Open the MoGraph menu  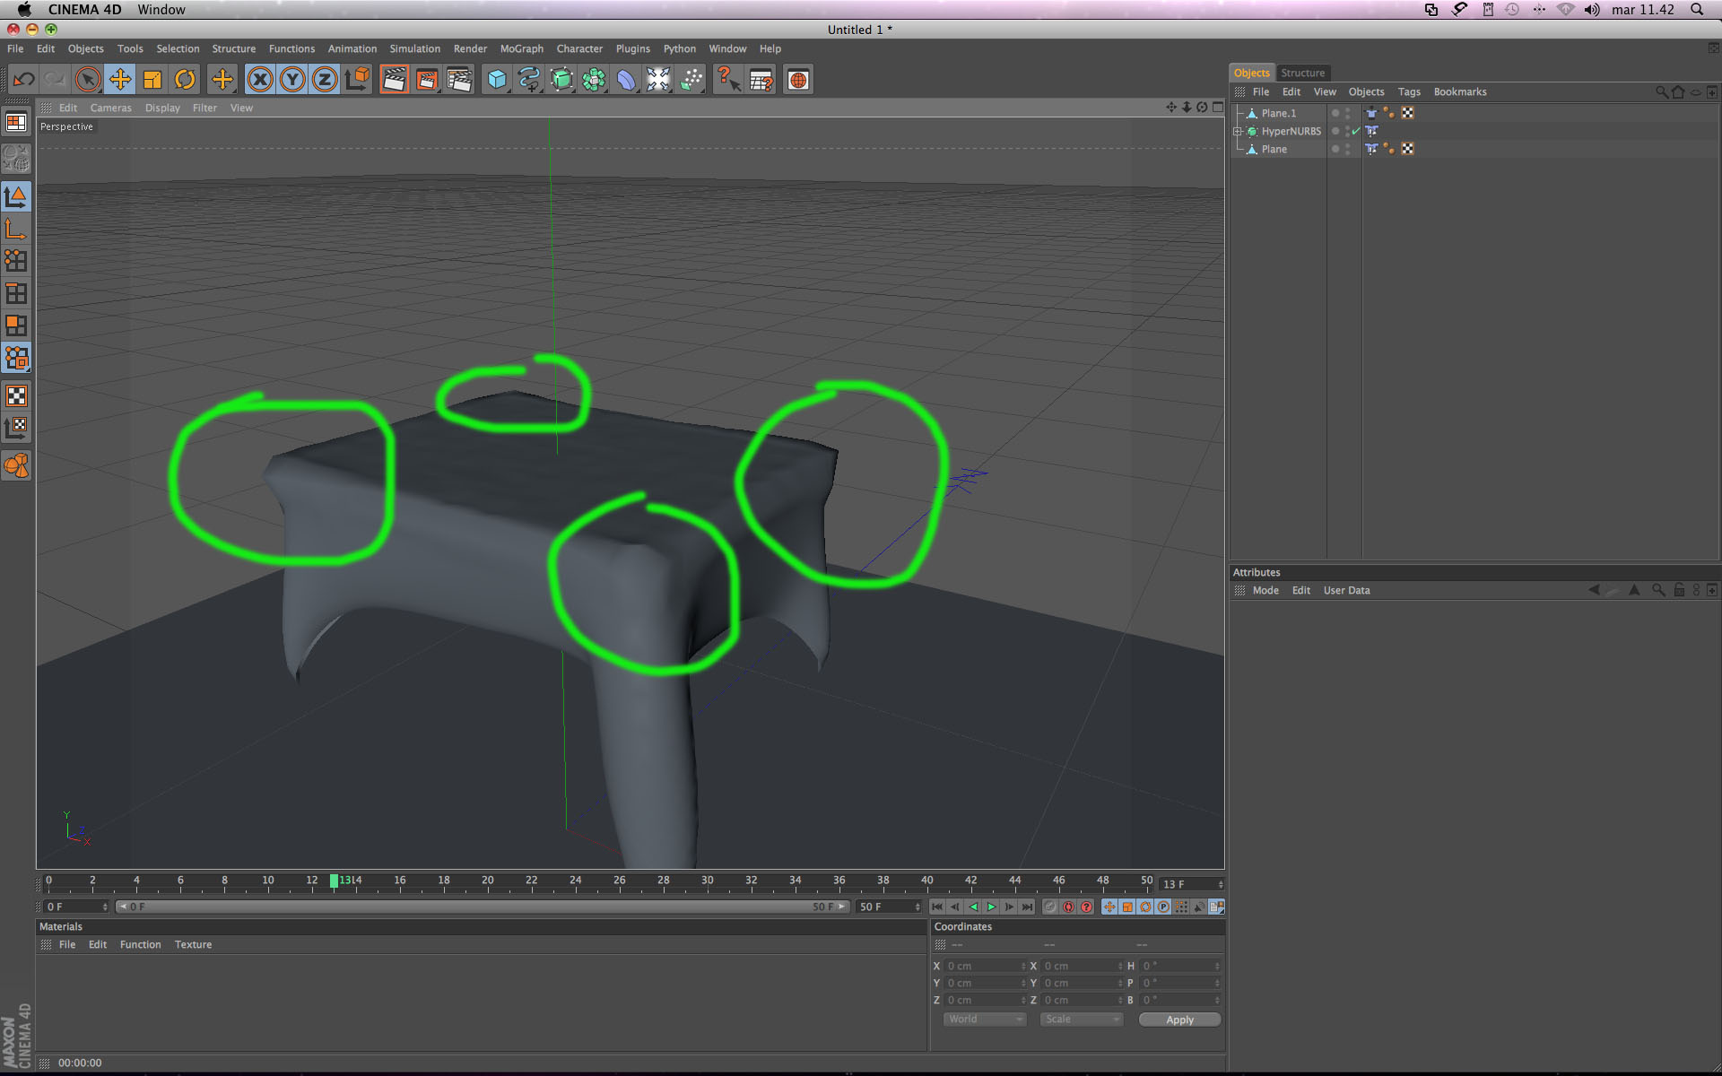[521, 48]
